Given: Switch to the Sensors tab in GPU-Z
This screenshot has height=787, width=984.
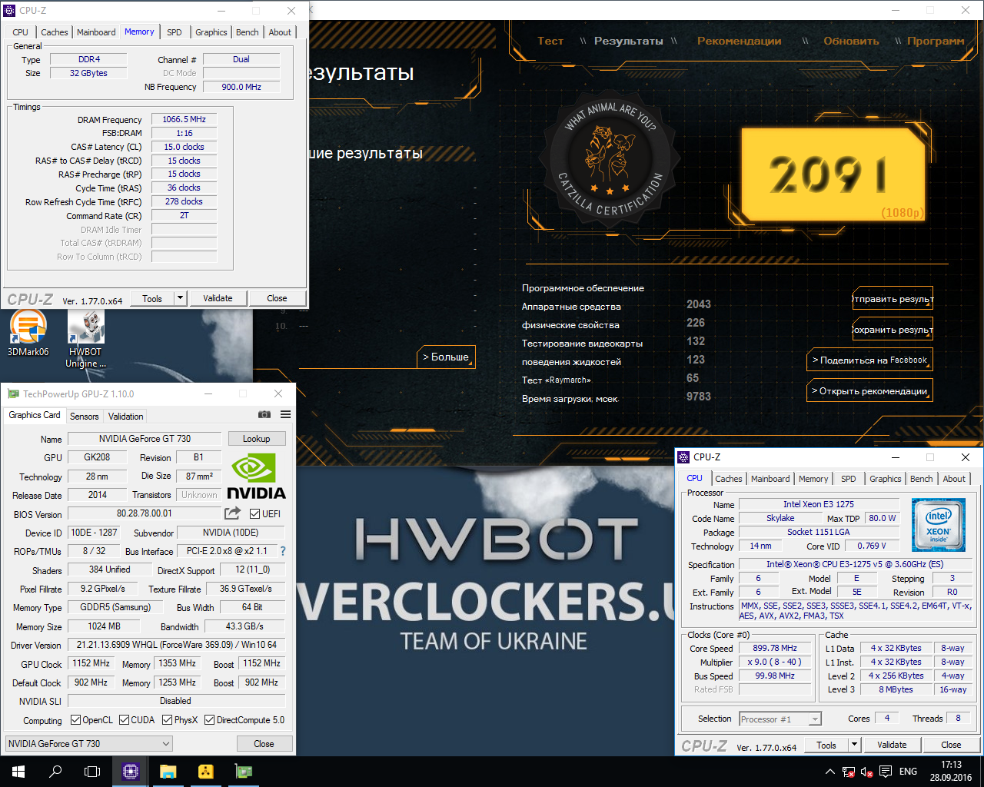Looking at the screenshot, I should [85, 417].
